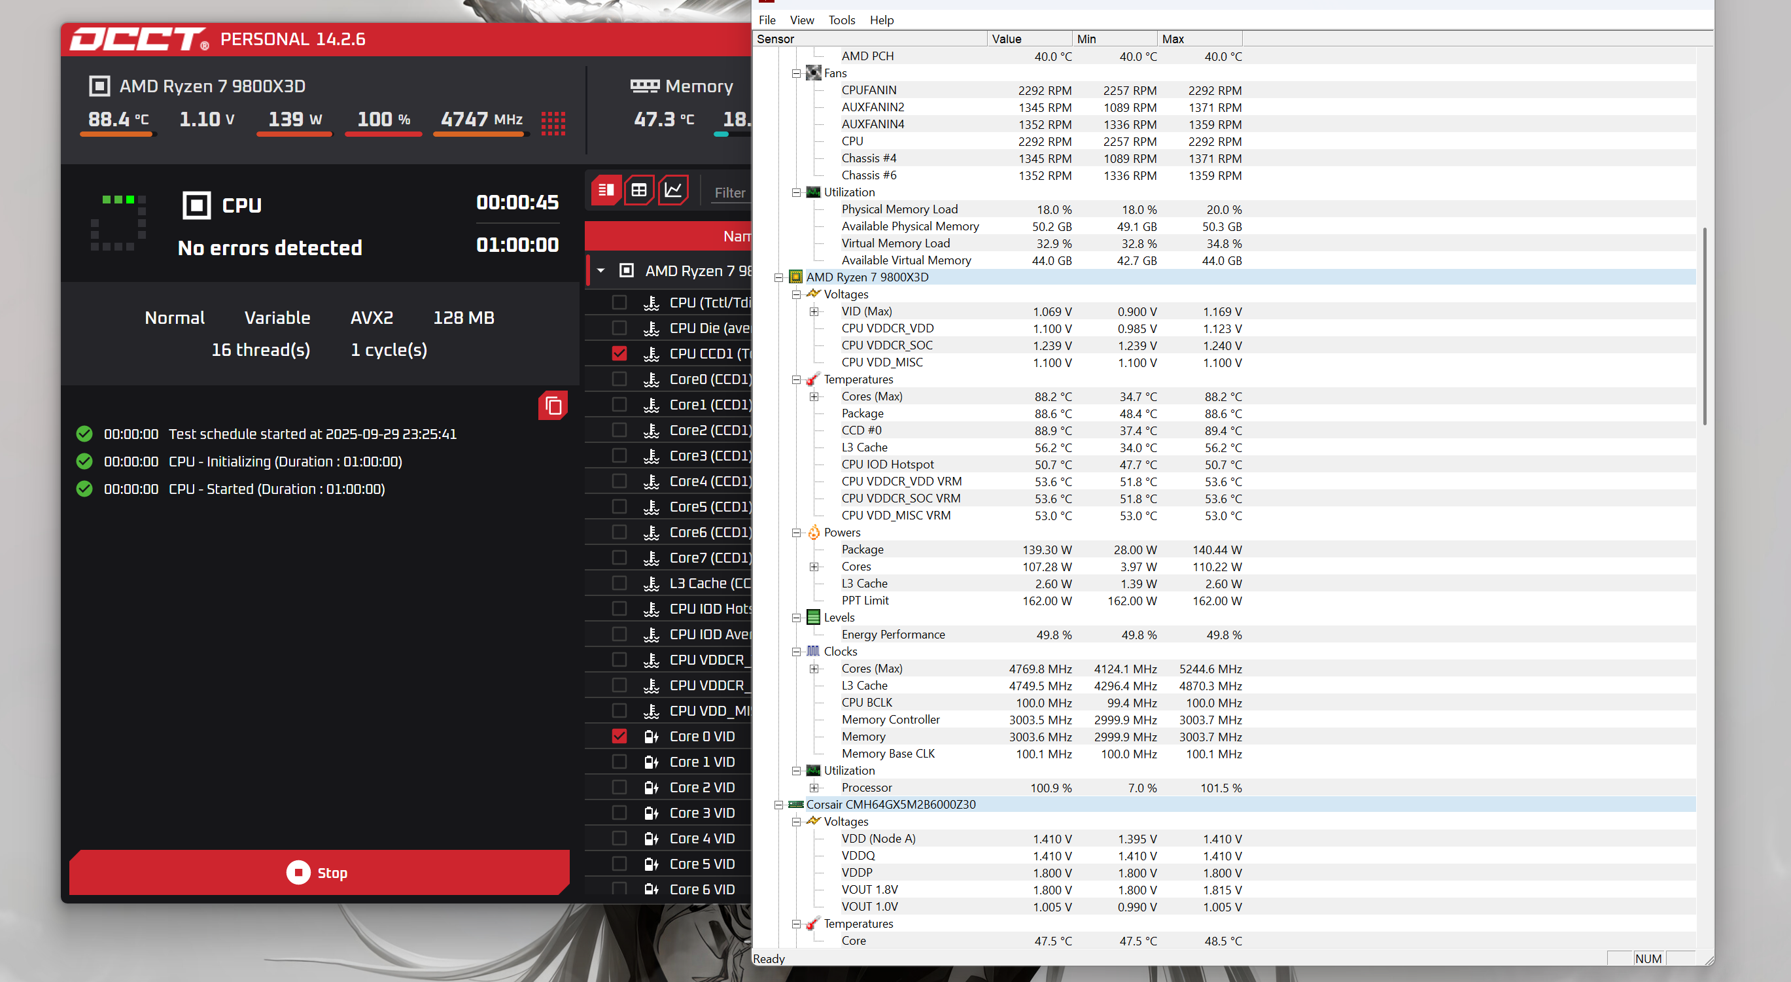This screenshot has width=1791, height=982.
Task: Click the Corsair memory module icon in HWMonitor
Action: click(795, 805)
